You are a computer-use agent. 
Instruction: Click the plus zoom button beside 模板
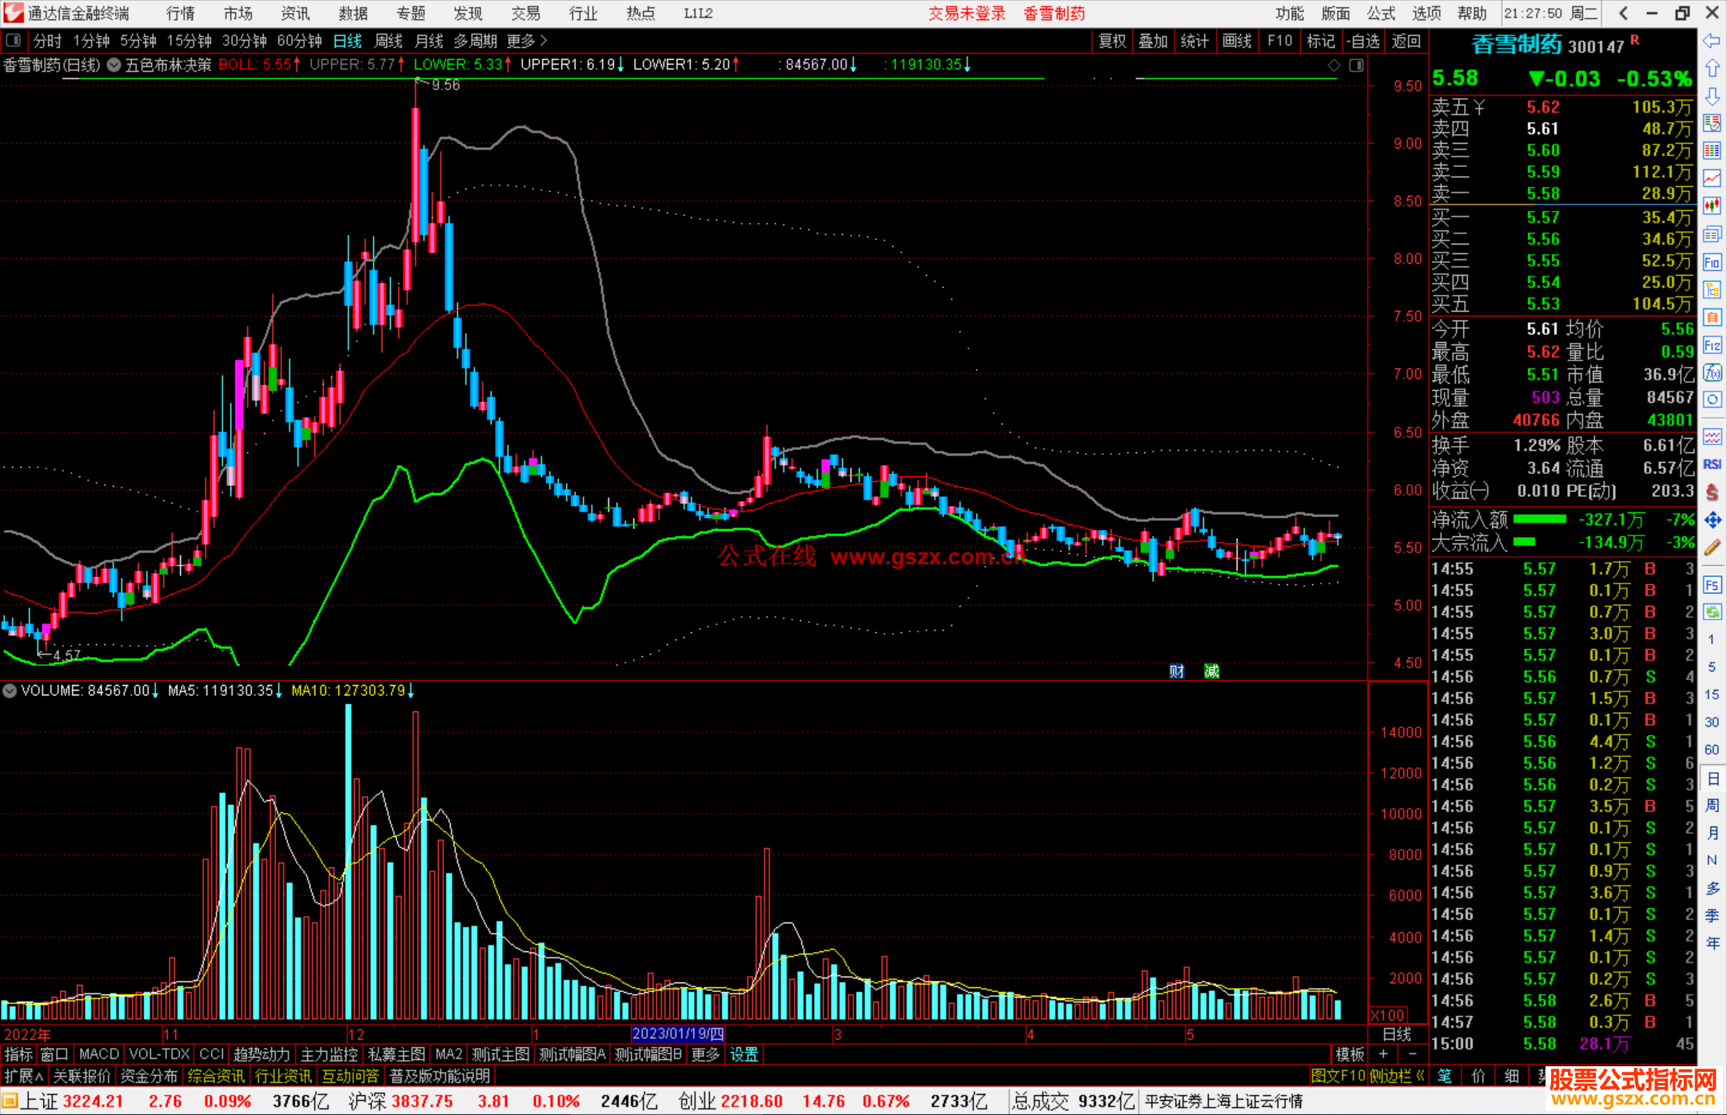tap(1383, 1054)
